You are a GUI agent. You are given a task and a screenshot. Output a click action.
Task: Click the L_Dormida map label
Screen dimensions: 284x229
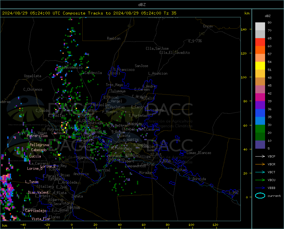pos(197,179)
